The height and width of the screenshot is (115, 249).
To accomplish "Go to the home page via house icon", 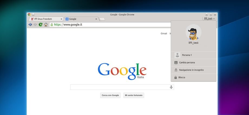I will (46, 24).
